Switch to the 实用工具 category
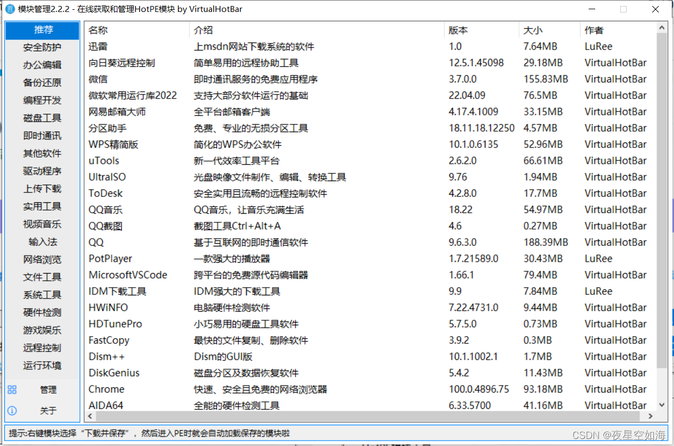 pyautogui.click(x=43, y=206)
